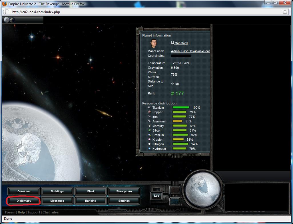The image size is (293, 224).
Task: Read the Chat rules link
Action: 51,212
